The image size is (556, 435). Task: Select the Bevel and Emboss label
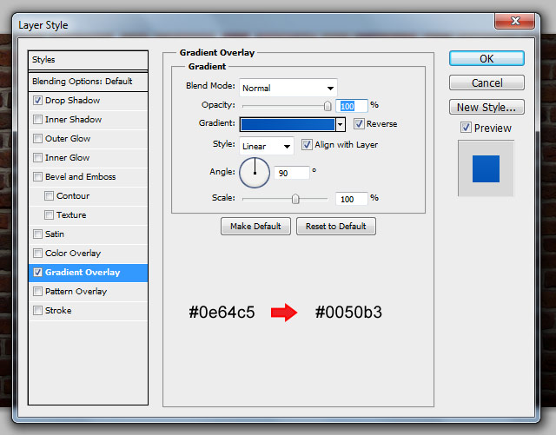[x=81, y=176]
